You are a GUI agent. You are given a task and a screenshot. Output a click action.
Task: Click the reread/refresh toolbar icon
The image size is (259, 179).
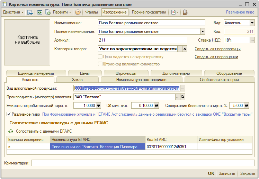pyautogui.click(x=39, y=12)
